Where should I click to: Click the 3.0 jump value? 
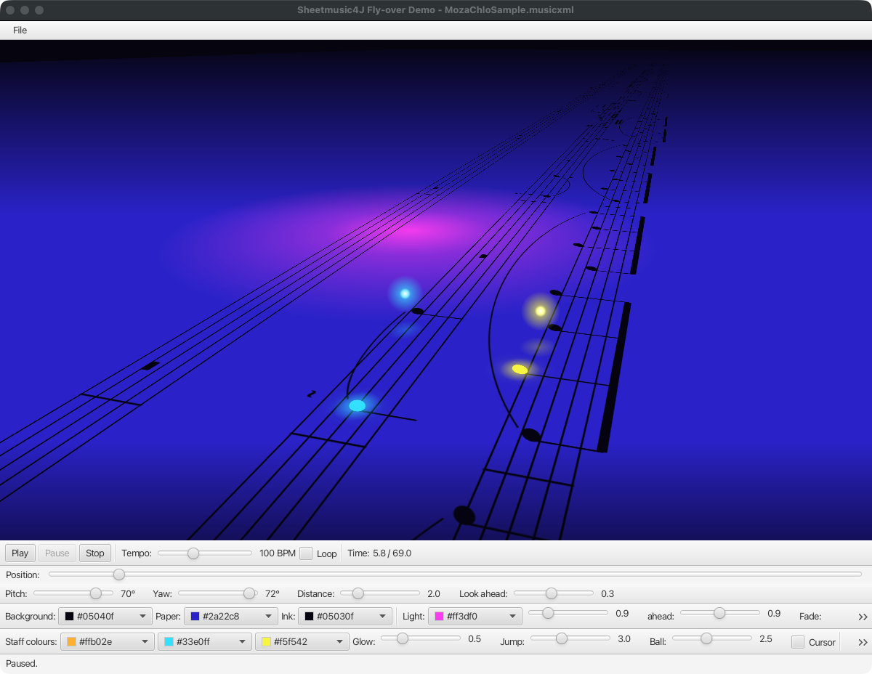point(624,639)
